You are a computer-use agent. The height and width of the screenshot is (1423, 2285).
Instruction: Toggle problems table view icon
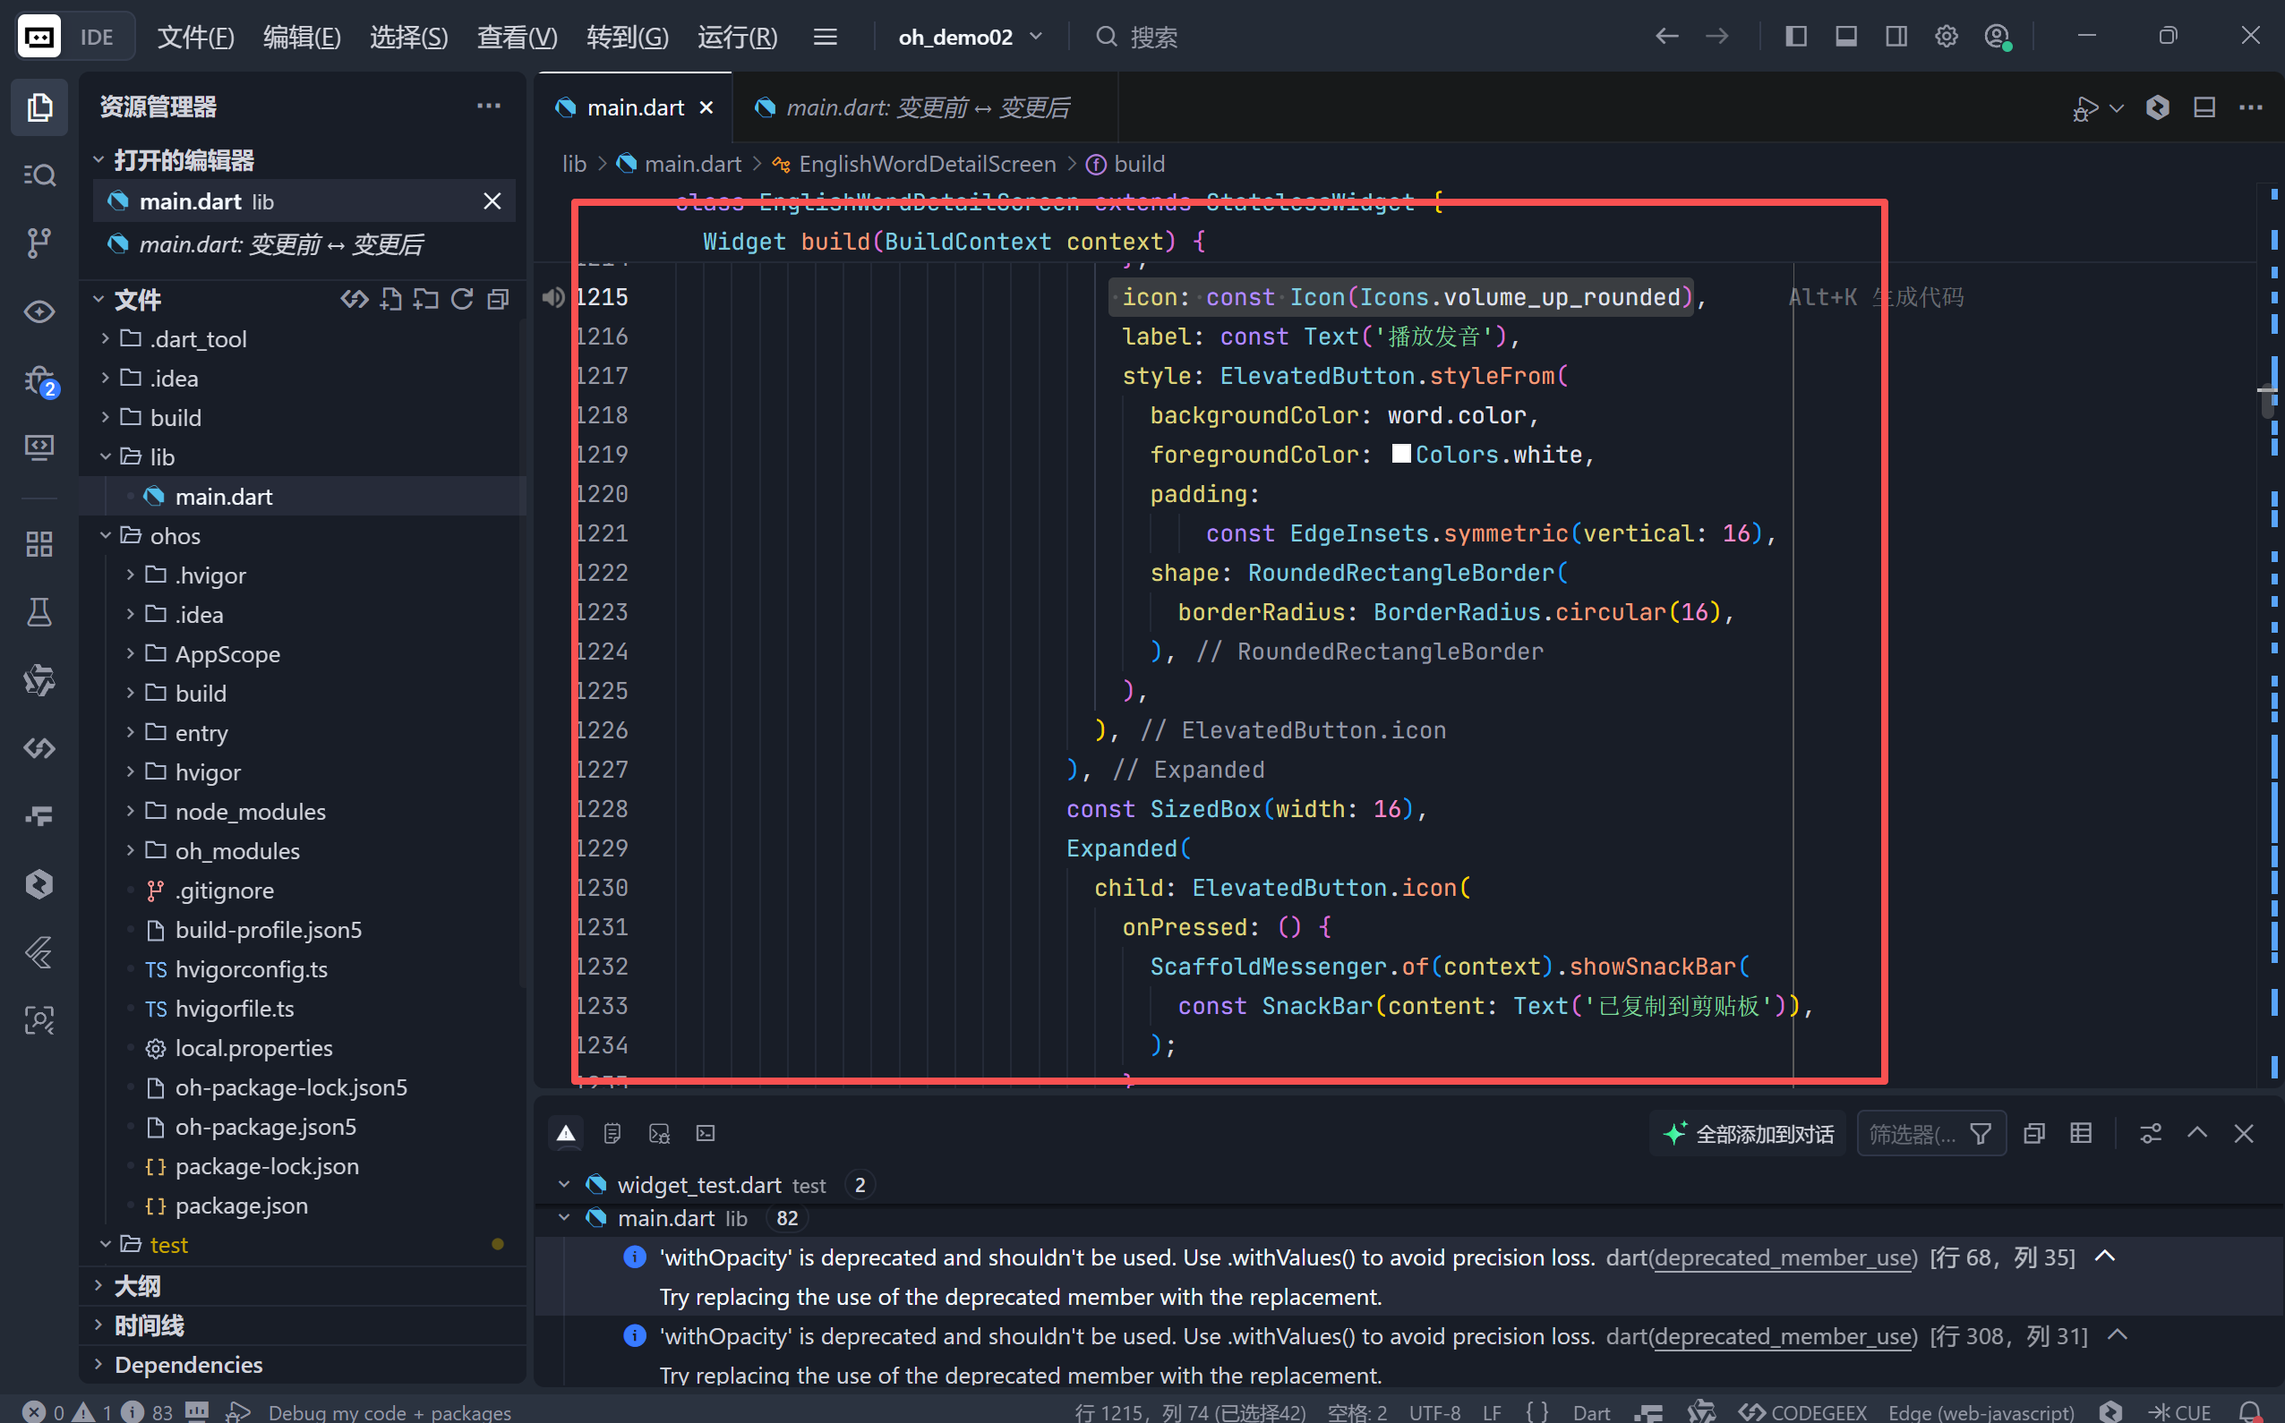coord(2081,1133)
